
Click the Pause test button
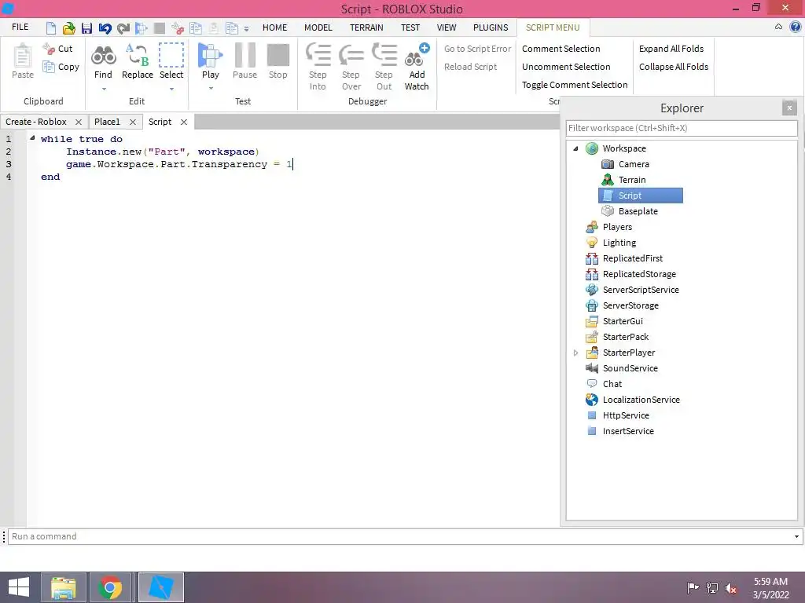(x=245, y=61)
